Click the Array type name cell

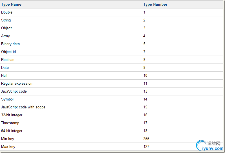click(6, 36)
